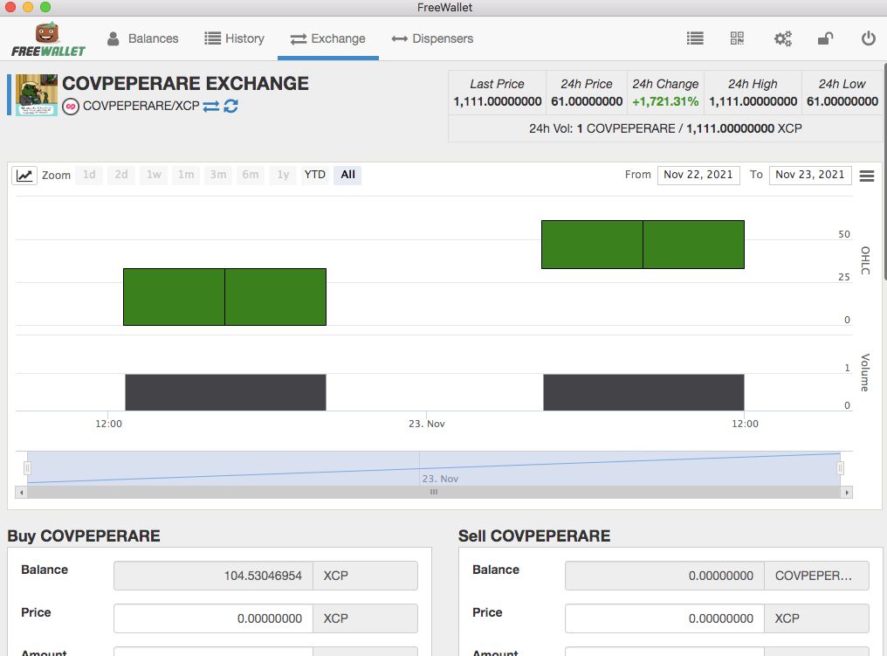Click the chart horizontal scrollbar thumb
The height and width of the screenshot is (656, 887).
pos(434,493)
